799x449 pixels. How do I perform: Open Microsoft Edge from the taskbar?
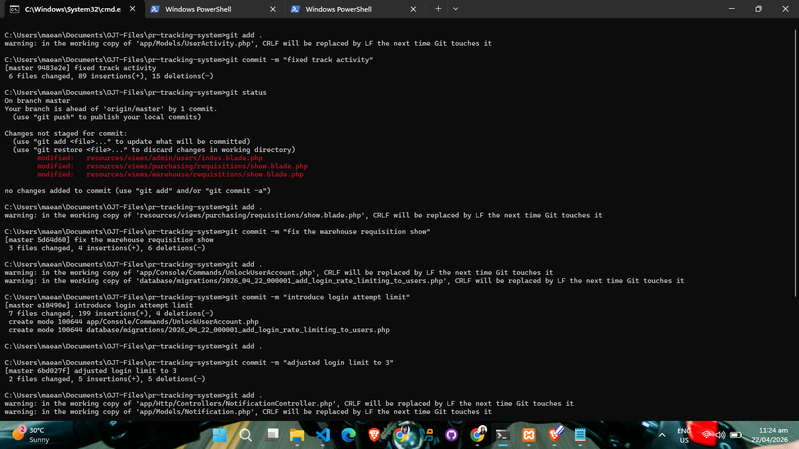pyautogui.click(x=349, y=435)
